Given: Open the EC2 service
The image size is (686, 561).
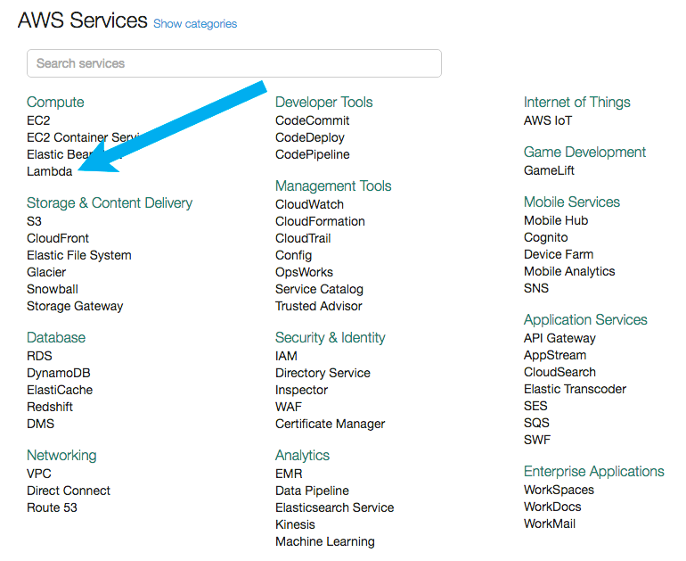Looking at the screenshot, I should (38, 120).
